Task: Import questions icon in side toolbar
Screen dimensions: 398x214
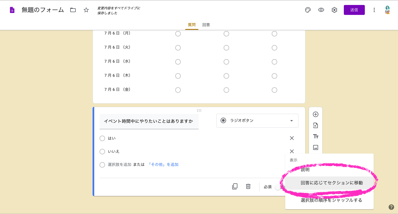Action: pyautogui.click(x=316, y=126)
